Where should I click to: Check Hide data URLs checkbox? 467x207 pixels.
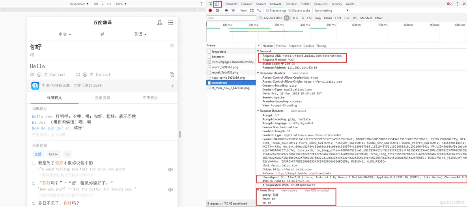[x=260, y=18]
